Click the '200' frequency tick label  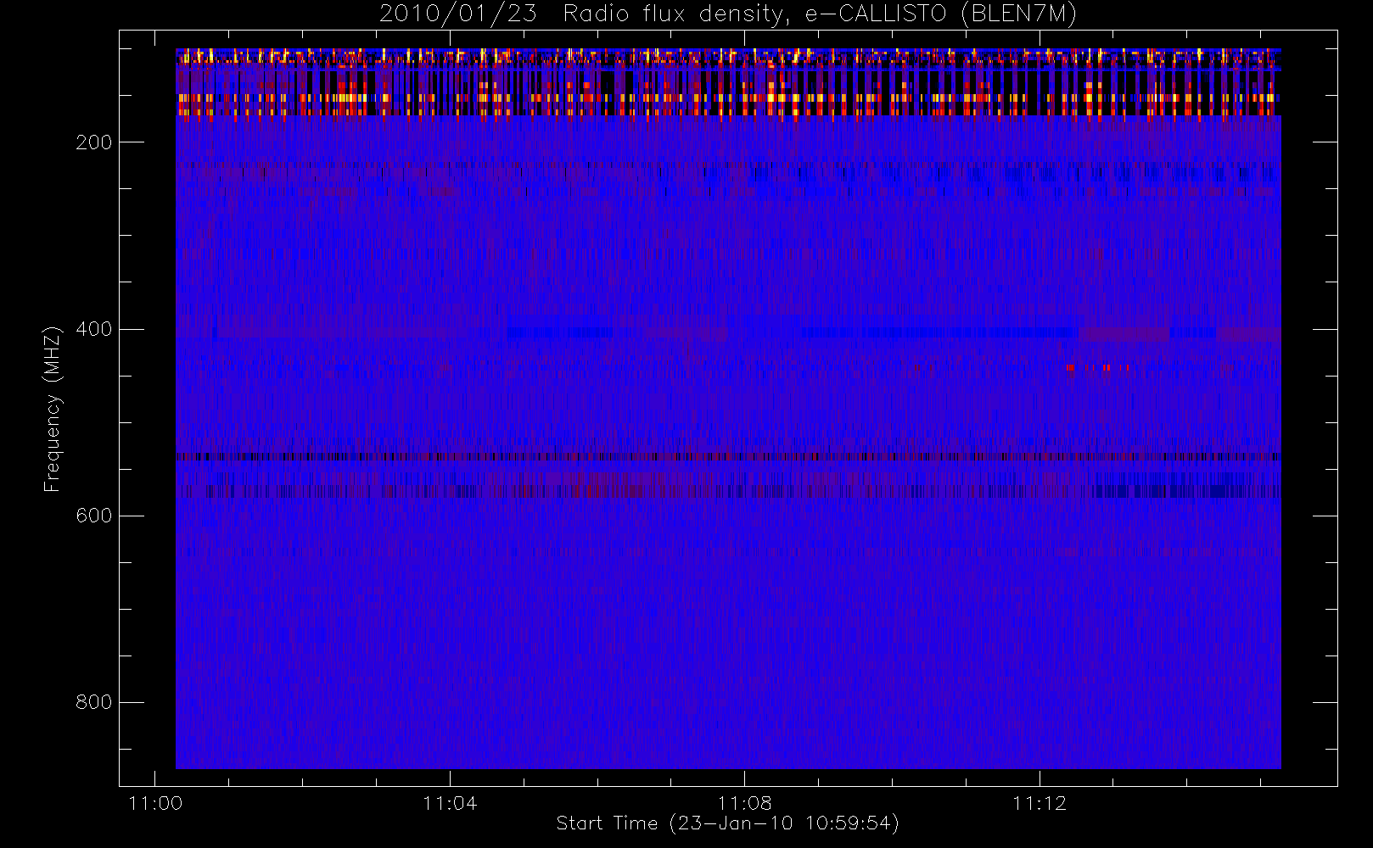pyautogui.click(x=94, y=142)
